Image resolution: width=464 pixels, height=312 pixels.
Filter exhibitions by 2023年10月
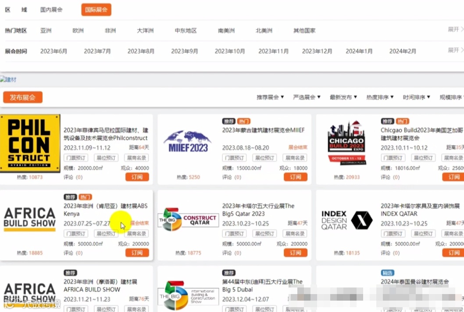point(230,51)
